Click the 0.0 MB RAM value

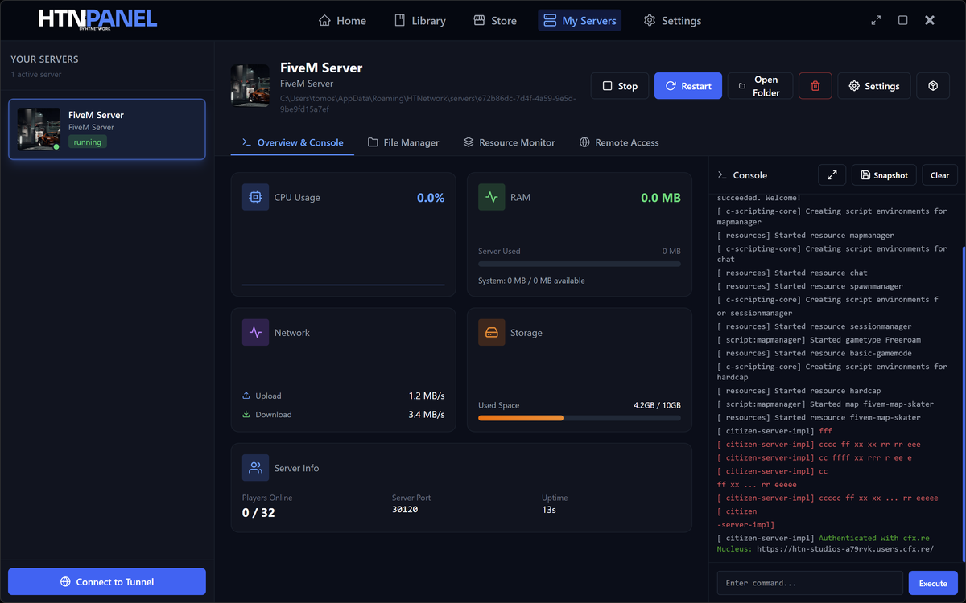point(661,198)
